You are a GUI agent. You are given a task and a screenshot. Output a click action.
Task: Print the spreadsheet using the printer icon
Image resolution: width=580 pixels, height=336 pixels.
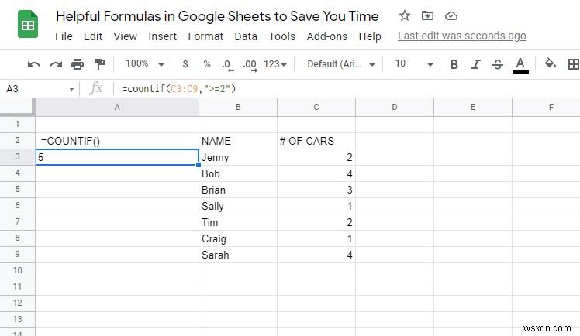pos(77,64)
